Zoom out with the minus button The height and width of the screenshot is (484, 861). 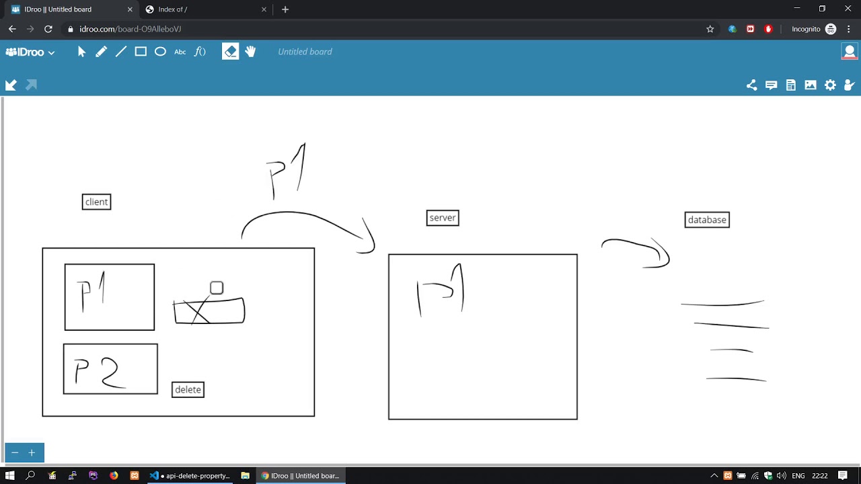tap(15, 453)
